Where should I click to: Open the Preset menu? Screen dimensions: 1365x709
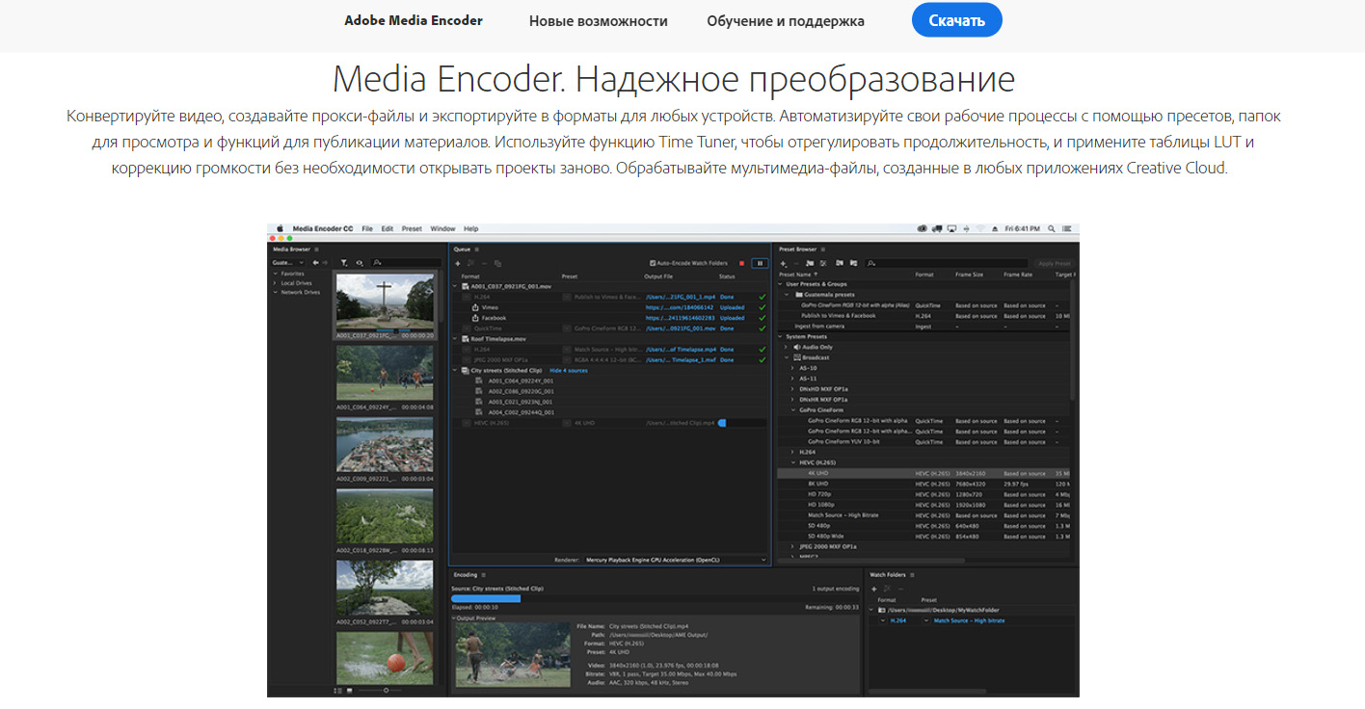412,229
